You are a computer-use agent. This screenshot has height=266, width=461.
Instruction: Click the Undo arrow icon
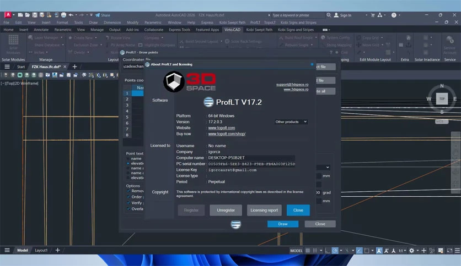pos(71,15)
